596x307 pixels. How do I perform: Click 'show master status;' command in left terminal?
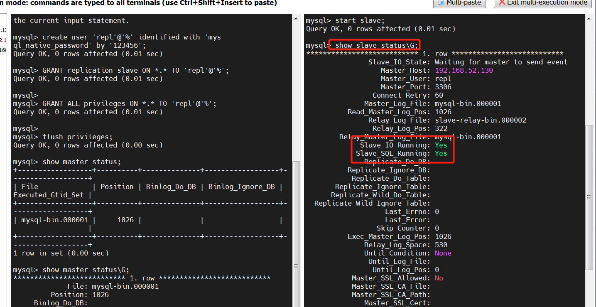(x=81, y=162)
